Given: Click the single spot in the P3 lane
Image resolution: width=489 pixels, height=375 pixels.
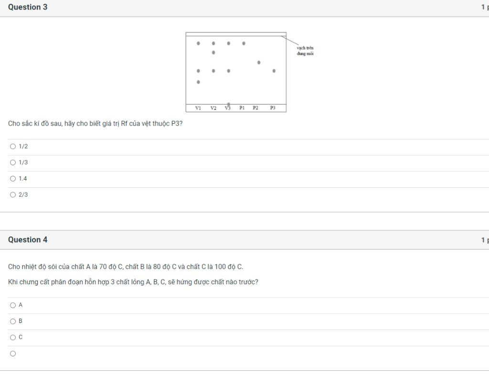Looking at the screenshot, I should [274, 71].
